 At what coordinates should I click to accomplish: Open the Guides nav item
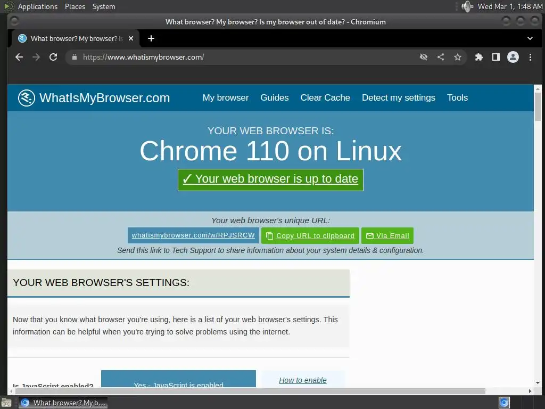[x=275, y=98]
